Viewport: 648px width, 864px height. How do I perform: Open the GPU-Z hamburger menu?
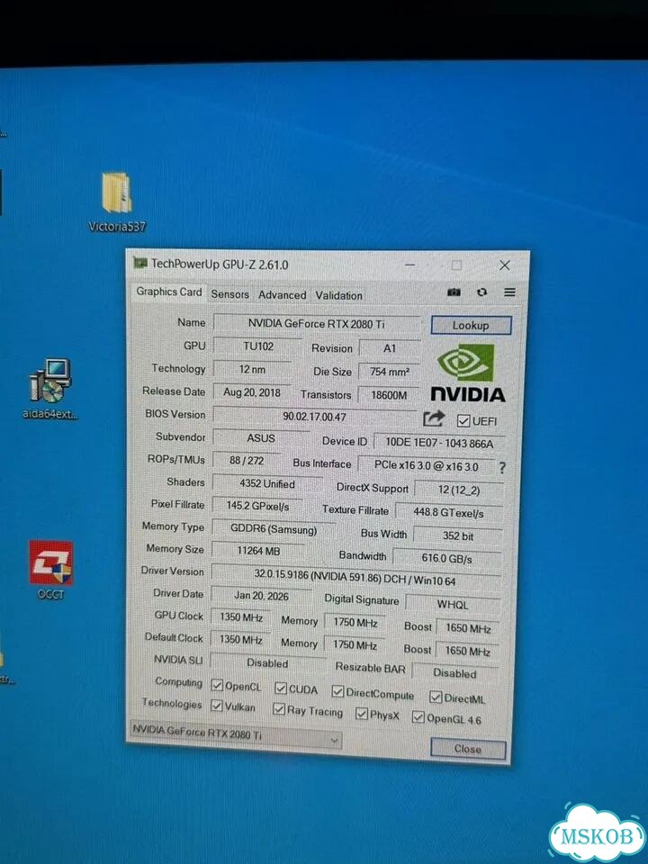[509, 292]
